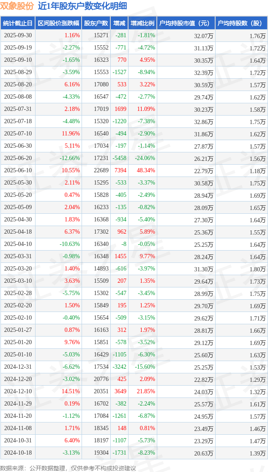This screenshot has width=268, height=472.
Task: Click the 统计截止日 column header
Action: point(18,23)
